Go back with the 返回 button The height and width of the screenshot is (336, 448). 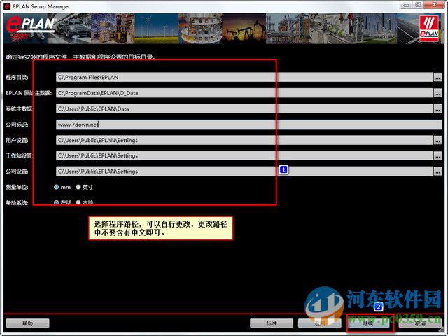320,323
